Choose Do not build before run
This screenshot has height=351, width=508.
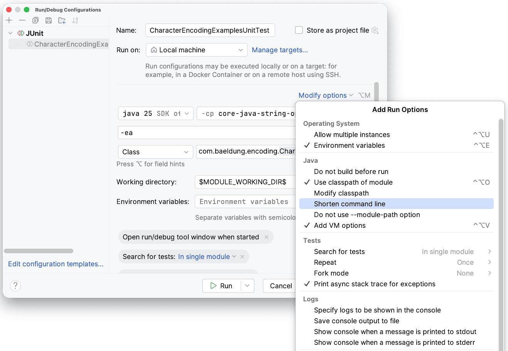coord(351,172)
